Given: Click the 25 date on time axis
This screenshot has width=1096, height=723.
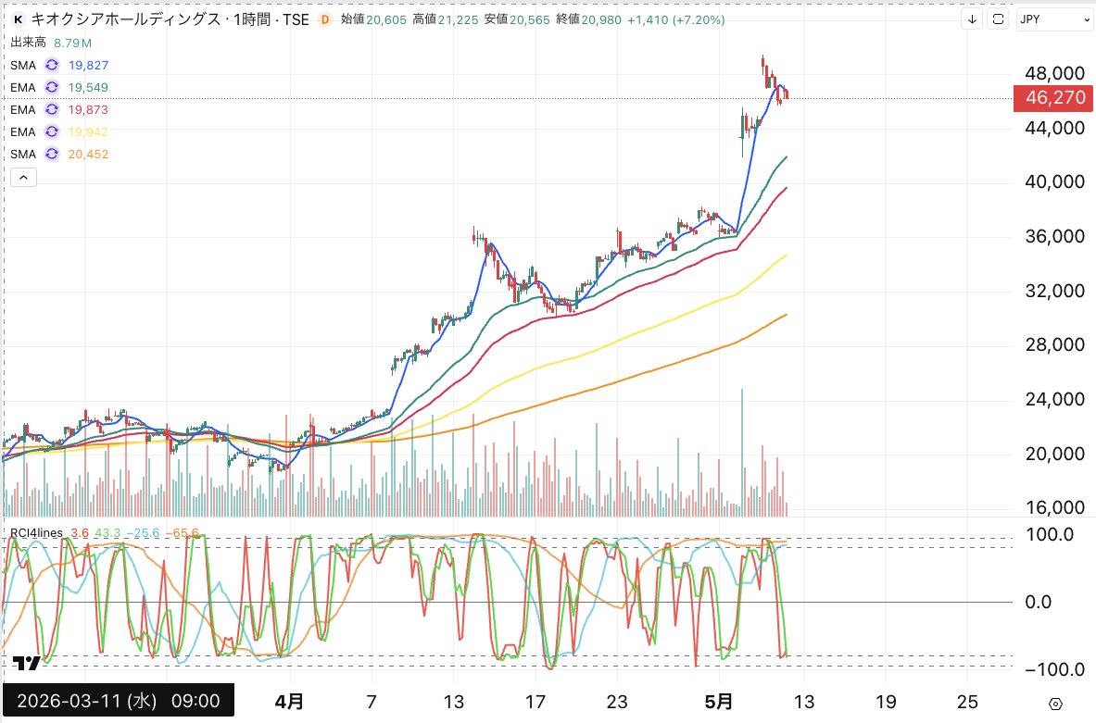Looking at the screenshot, I should [x=967, y=702].
